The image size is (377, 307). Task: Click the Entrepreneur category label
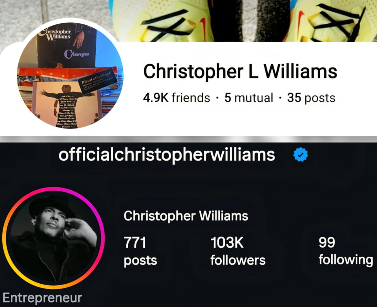pyautogui.click(x=42, y=298)
